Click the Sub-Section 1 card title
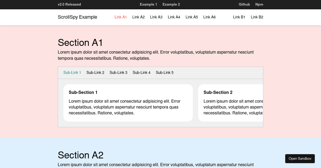321x168 pixels. [83, 92]
